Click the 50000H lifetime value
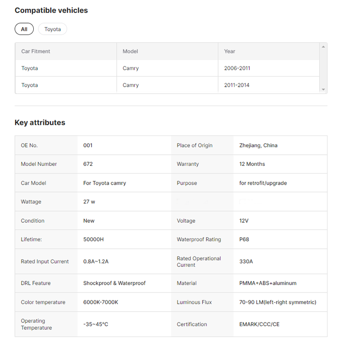Viewport: 342px width, 342px height. pyautogui.click(x=94, y=239)
